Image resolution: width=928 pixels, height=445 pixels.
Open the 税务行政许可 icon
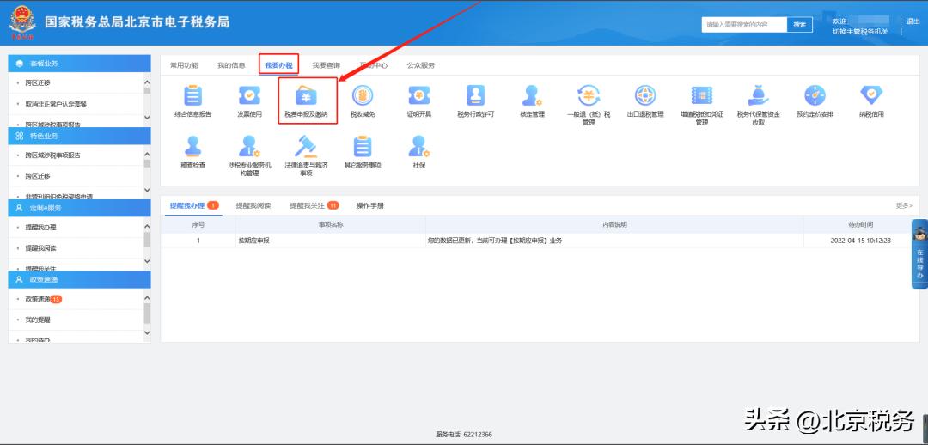(x=475, y=95)
